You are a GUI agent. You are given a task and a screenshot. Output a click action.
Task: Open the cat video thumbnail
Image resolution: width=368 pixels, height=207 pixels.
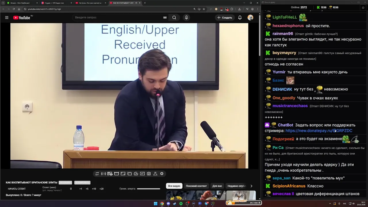241,195
